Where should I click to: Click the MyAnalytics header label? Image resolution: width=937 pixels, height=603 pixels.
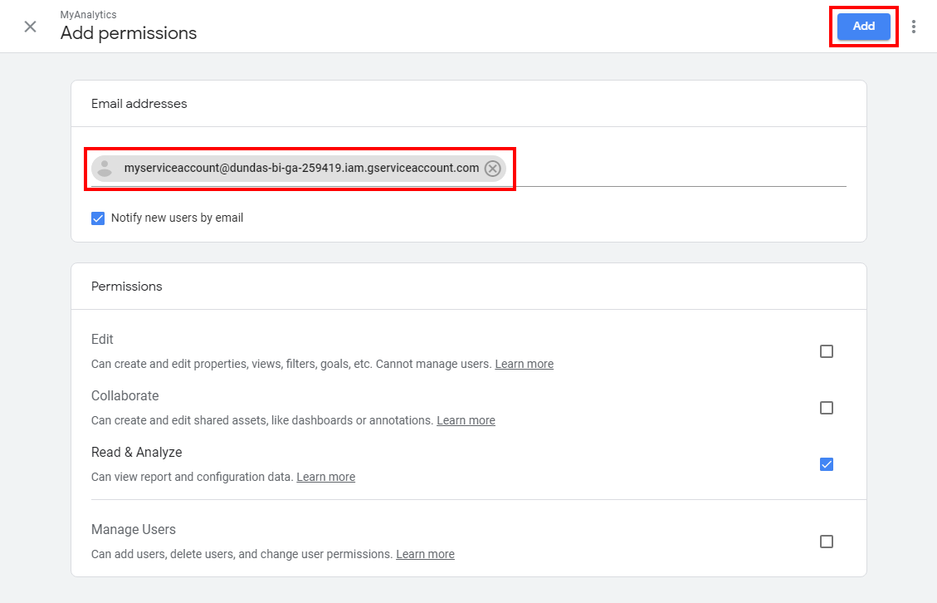click(87, 14)
